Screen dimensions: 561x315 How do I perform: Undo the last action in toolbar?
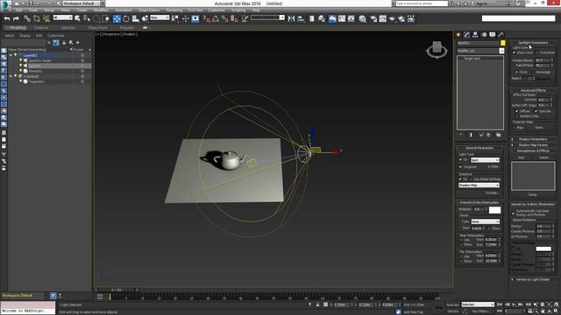point(7,18)
